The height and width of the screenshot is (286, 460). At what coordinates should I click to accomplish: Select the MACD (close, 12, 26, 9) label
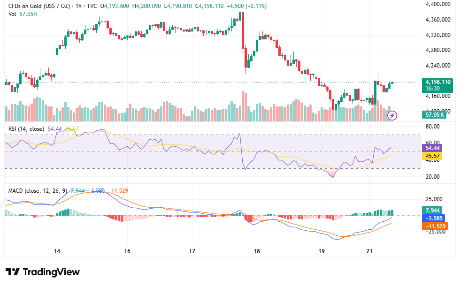pyautogui.click(x=38, y=191)
